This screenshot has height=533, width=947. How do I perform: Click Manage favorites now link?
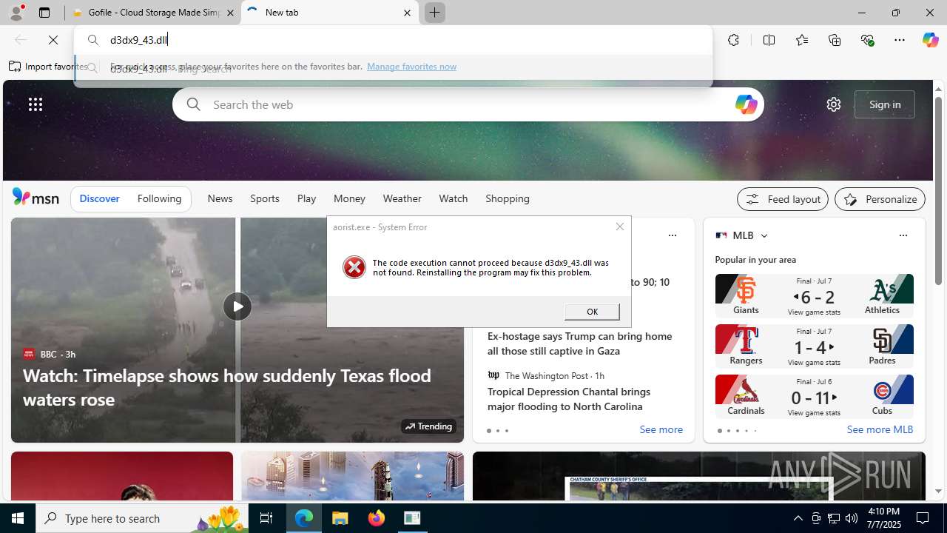[411, 67]
